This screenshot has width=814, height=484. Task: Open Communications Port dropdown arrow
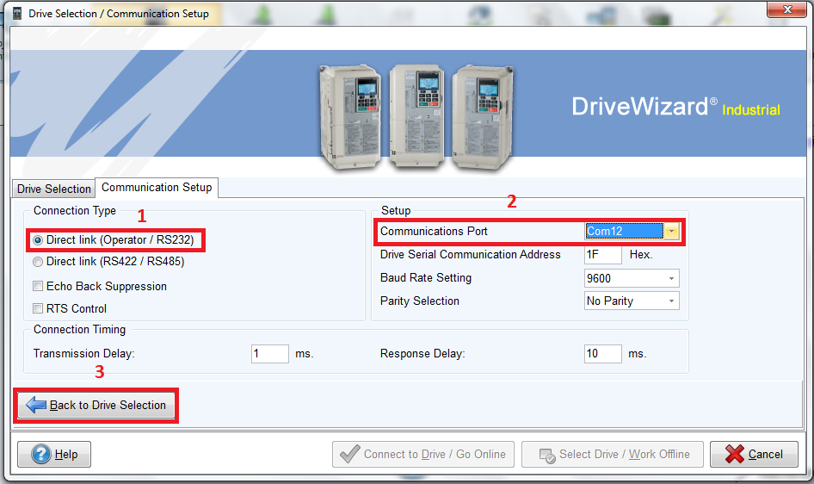[671, 231]
